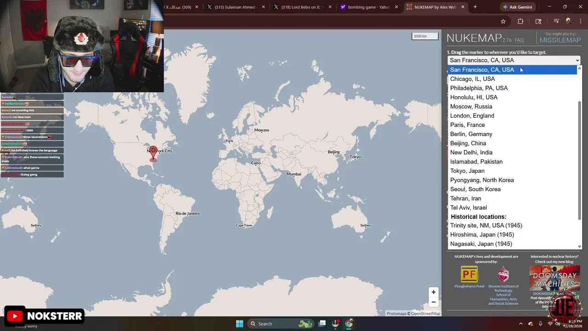Open the search tabs icon in browser toolbar
The width and height of the screenshot is (588, 331).
click(x=538, y=21)
